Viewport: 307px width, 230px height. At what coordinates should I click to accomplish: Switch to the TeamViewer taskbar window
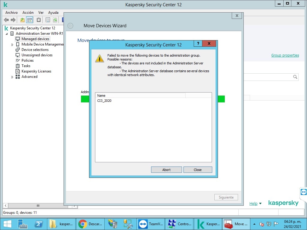tap(151, 224)
